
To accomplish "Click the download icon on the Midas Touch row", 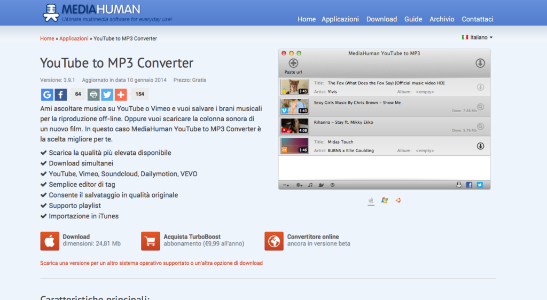I will 480,146.
